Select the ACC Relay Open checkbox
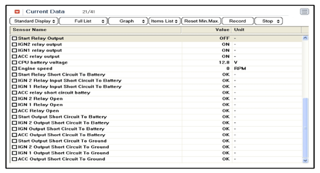Viewport: 320px width, 173px height. pos(15,111)
